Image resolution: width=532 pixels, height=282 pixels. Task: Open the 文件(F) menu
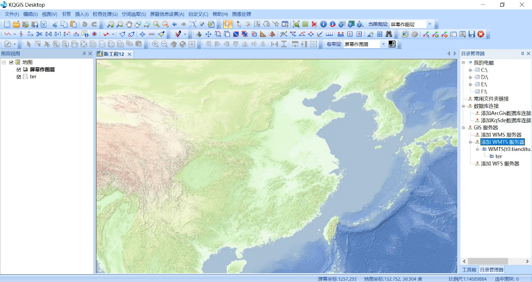[x=12, y=14]
